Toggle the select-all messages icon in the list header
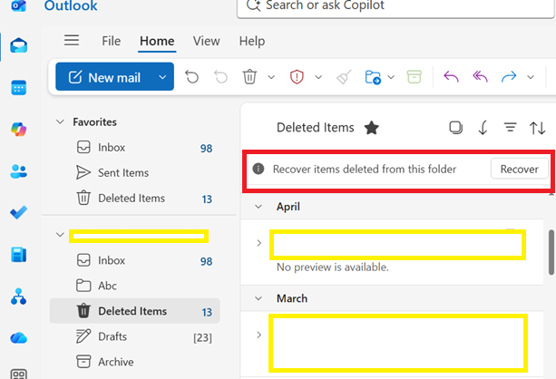 click(455, 128)
